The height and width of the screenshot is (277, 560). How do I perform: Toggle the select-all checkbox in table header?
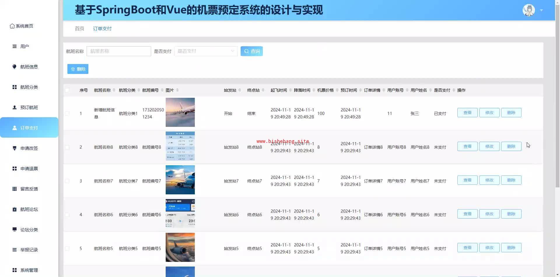(67, 90)
